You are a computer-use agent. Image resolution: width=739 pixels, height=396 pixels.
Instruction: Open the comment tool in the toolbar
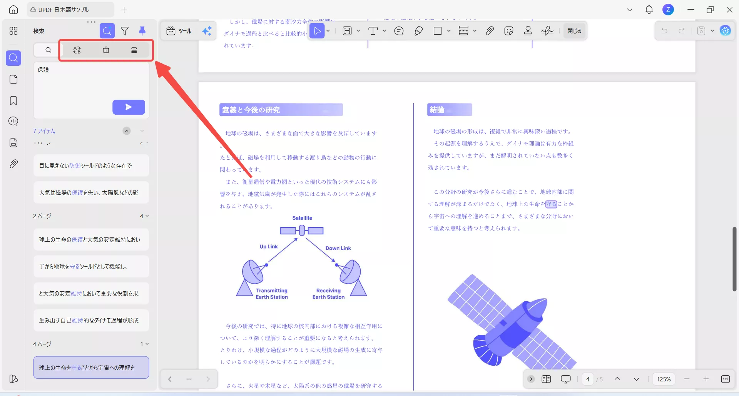[399, 31]
